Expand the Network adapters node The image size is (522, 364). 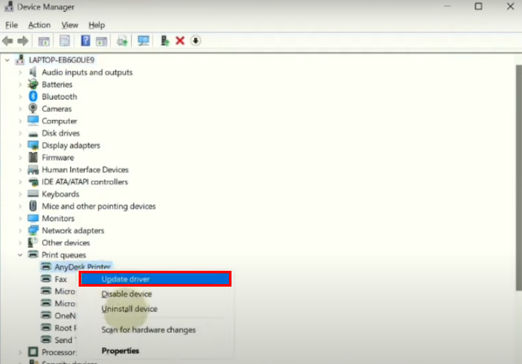pyautogui.click(x=20, y=231)
